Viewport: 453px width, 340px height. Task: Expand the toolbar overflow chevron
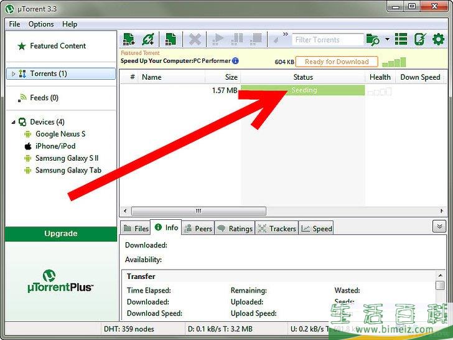tap(286, 34)
